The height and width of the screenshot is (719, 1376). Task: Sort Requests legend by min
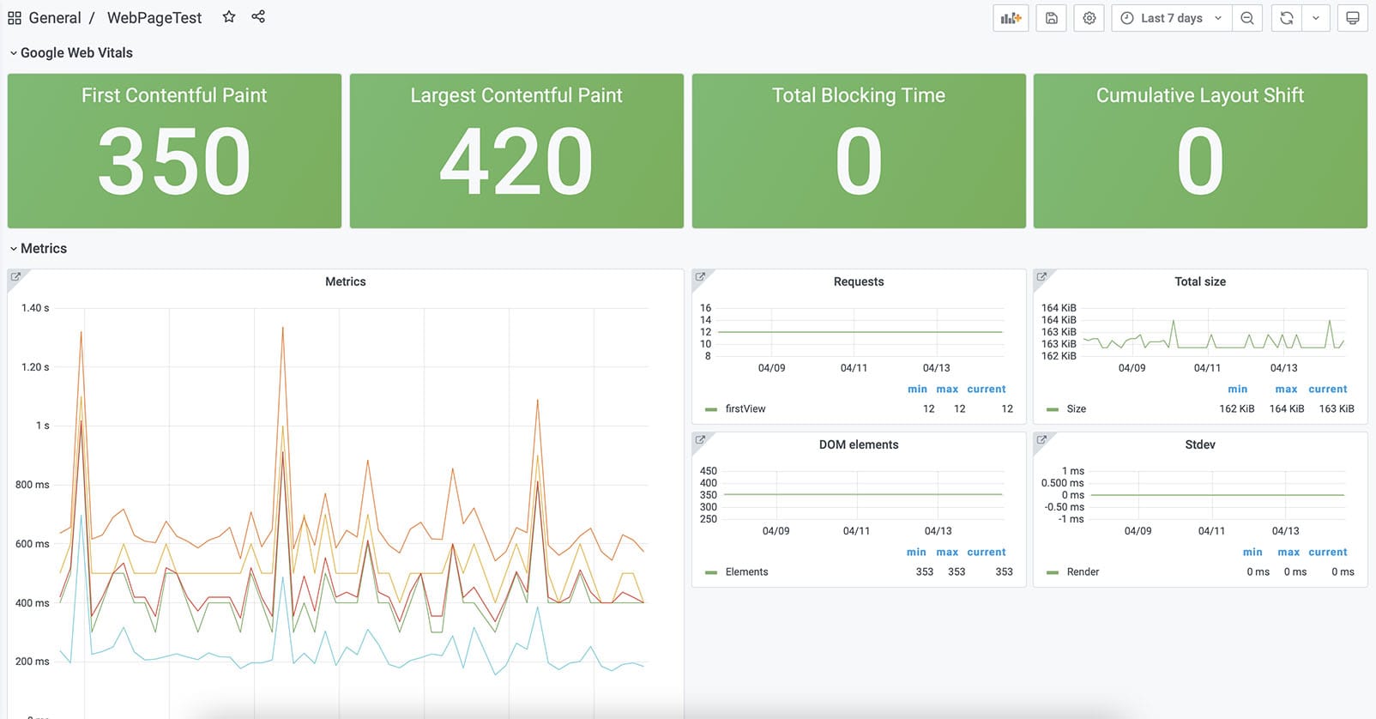tap(917, 390)
